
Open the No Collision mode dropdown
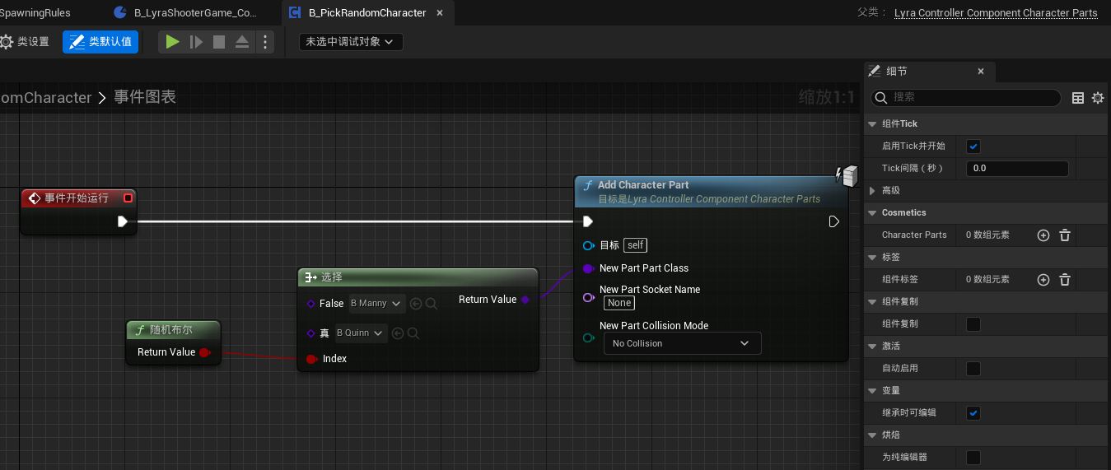tap(682, 343)
